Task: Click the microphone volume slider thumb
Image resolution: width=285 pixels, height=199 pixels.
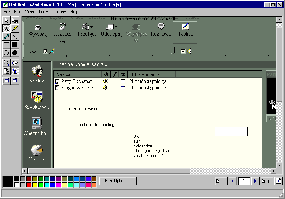Action: [173, 51]
